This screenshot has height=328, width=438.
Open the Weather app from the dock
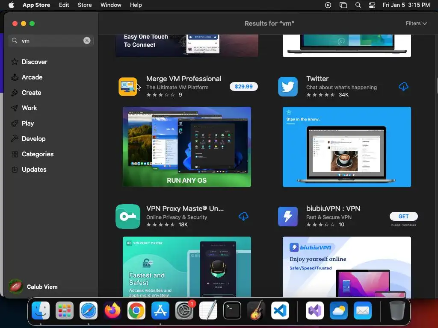339,310
